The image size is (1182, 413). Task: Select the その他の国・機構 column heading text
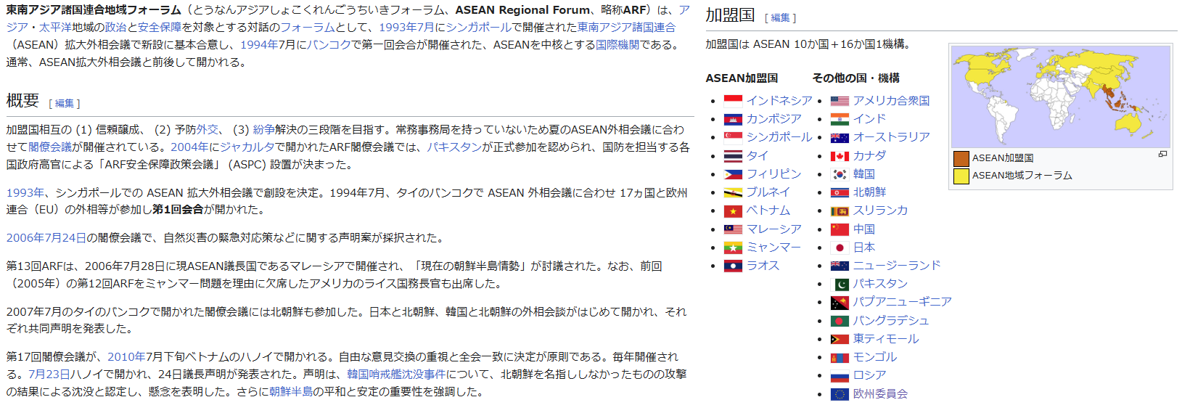pyautogui.click(x=856, y=78)
